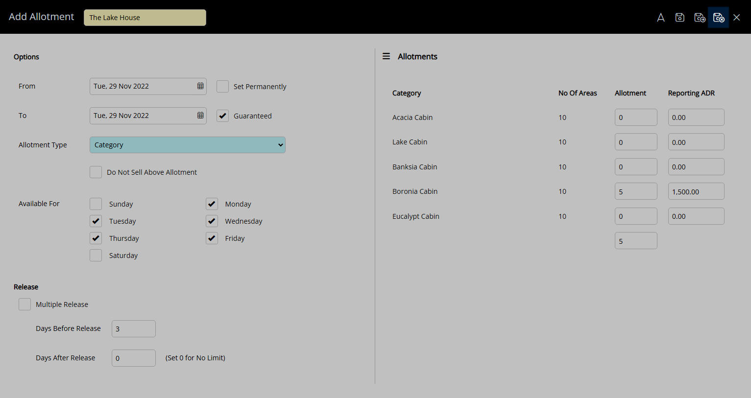Uncheck the Tuesday checkbox
The height and width of the screenshot is (398, 751).
point(96,221)
